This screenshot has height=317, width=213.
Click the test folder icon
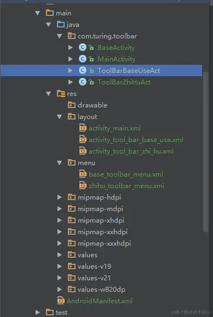pyautogui.click(x=50, y=313)
